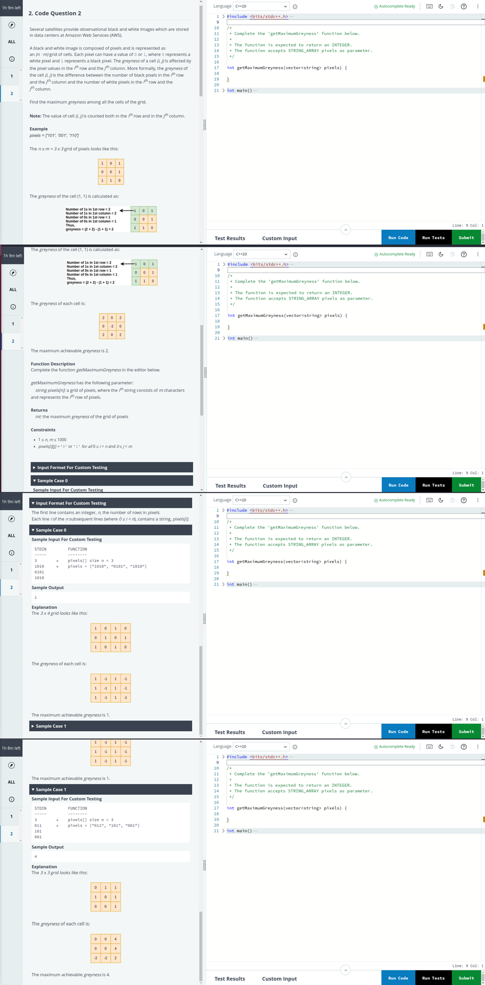Click Run Code in the '1h 8m left' view

tap(398, 978)
